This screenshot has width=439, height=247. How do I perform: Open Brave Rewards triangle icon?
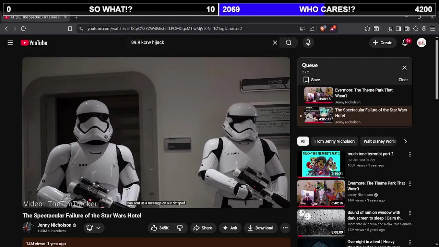click(x=333, y=29)
